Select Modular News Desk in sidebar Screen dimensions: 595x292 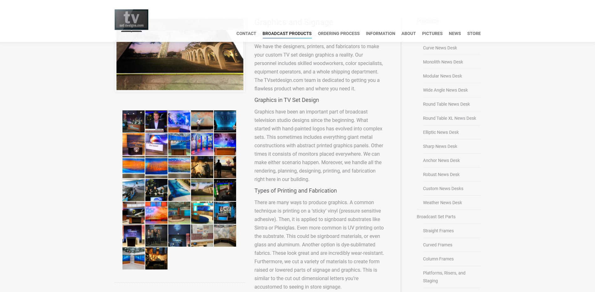(x=442, y=76)
